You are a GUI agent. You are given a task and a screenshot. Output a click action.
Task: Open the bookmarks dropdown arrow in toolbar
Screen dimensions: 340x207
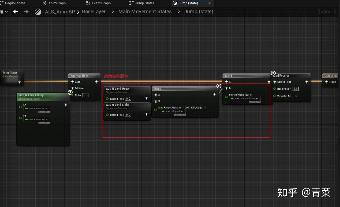click(6, 12)
